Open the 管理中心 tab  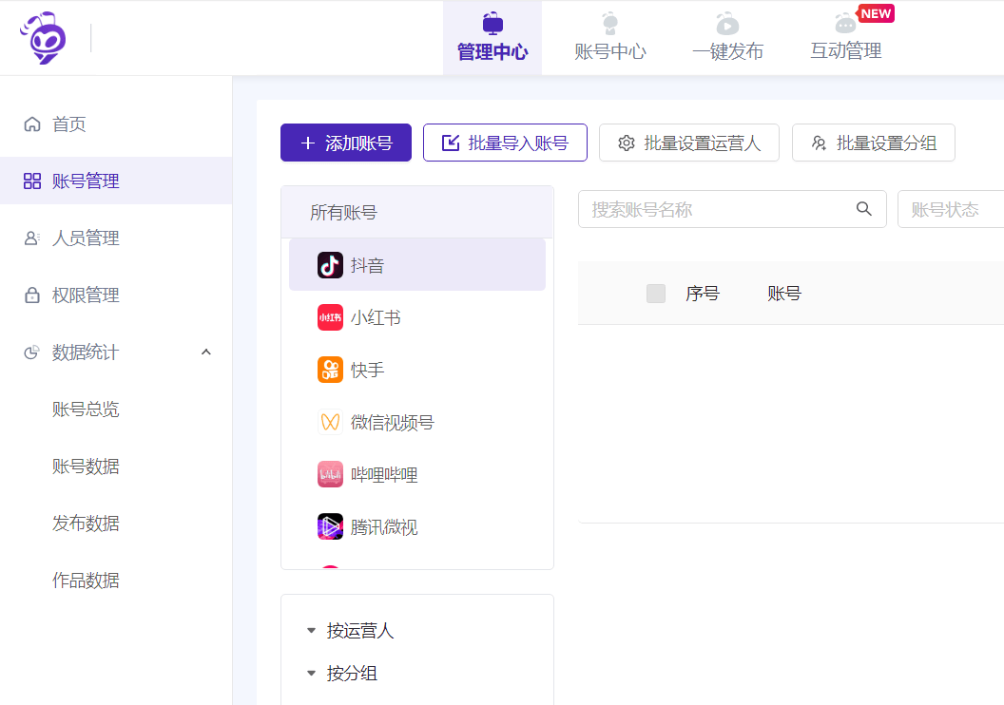tap(492, 38)
